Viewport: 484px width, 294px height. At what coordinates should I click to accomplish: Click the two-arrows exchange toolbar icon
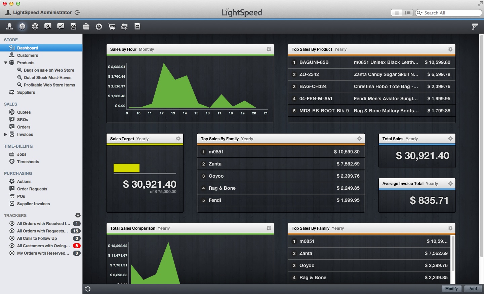[x=124, y=27]
